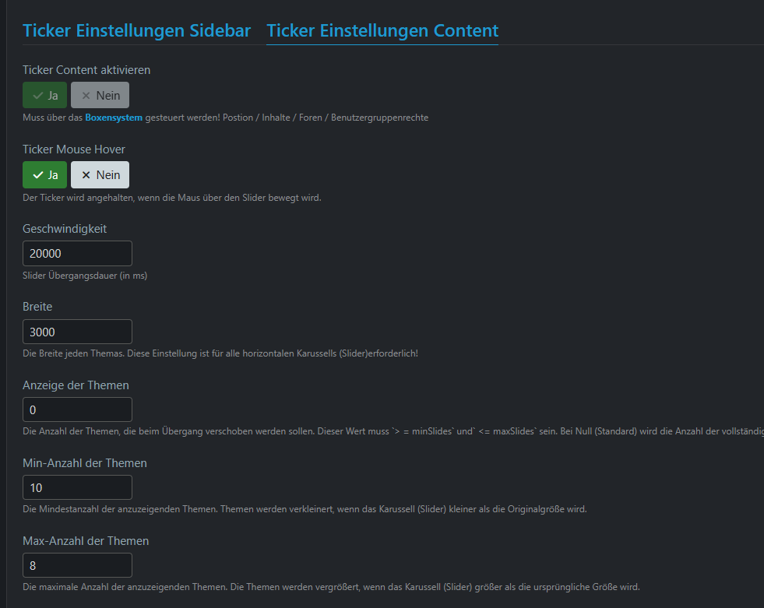The width and height of the screenshot is (764, 608).
Task: Enable Ticker Content aktivieren with Ja
Action: click(45, 95)
